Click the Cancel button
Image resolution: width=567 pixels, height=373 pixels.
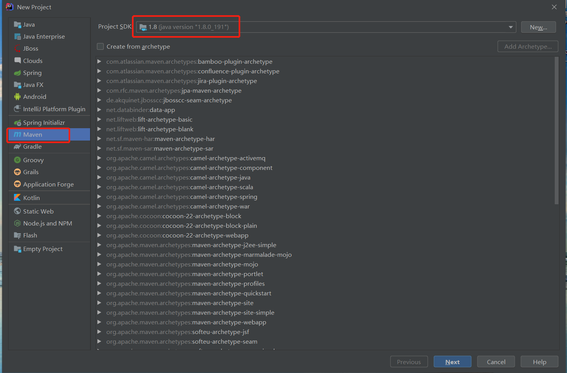(496, 362)
